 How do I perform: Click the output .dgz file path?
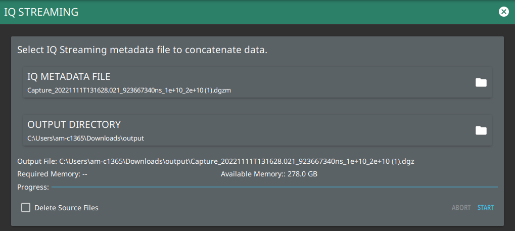point(237,161)
